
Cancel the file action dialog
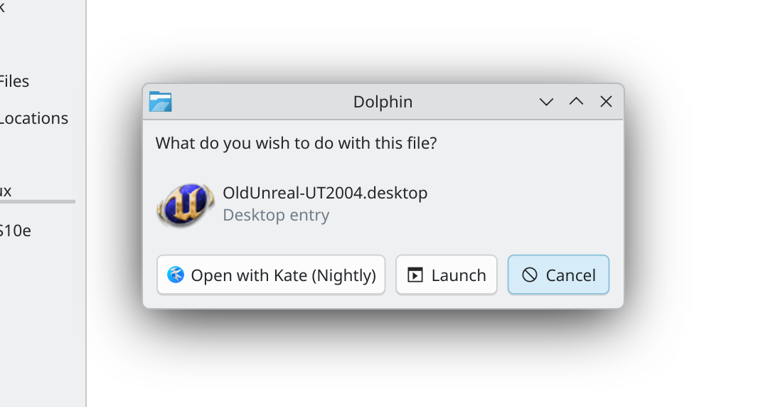pyautogui.click(x=558, y=275)
